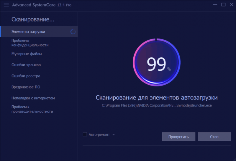
Task: Click the Сканирование... sidebar heading
Action: [33, 20]
